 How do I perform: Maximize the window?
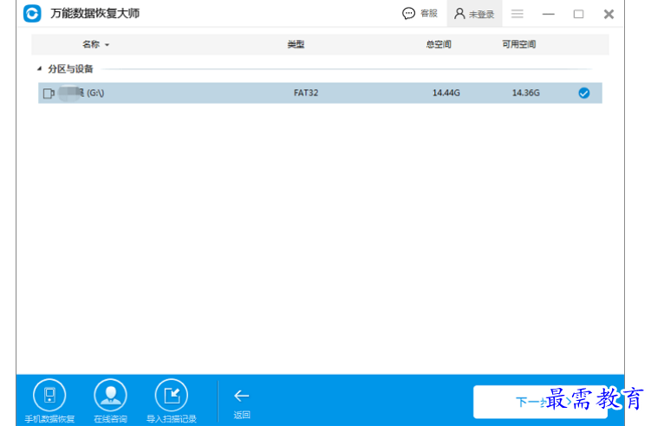578,14
